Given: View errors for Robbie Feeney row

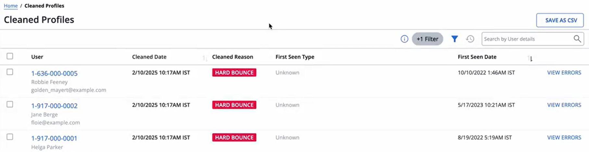Looking at the screenshot, I should (x=564, y=73).
